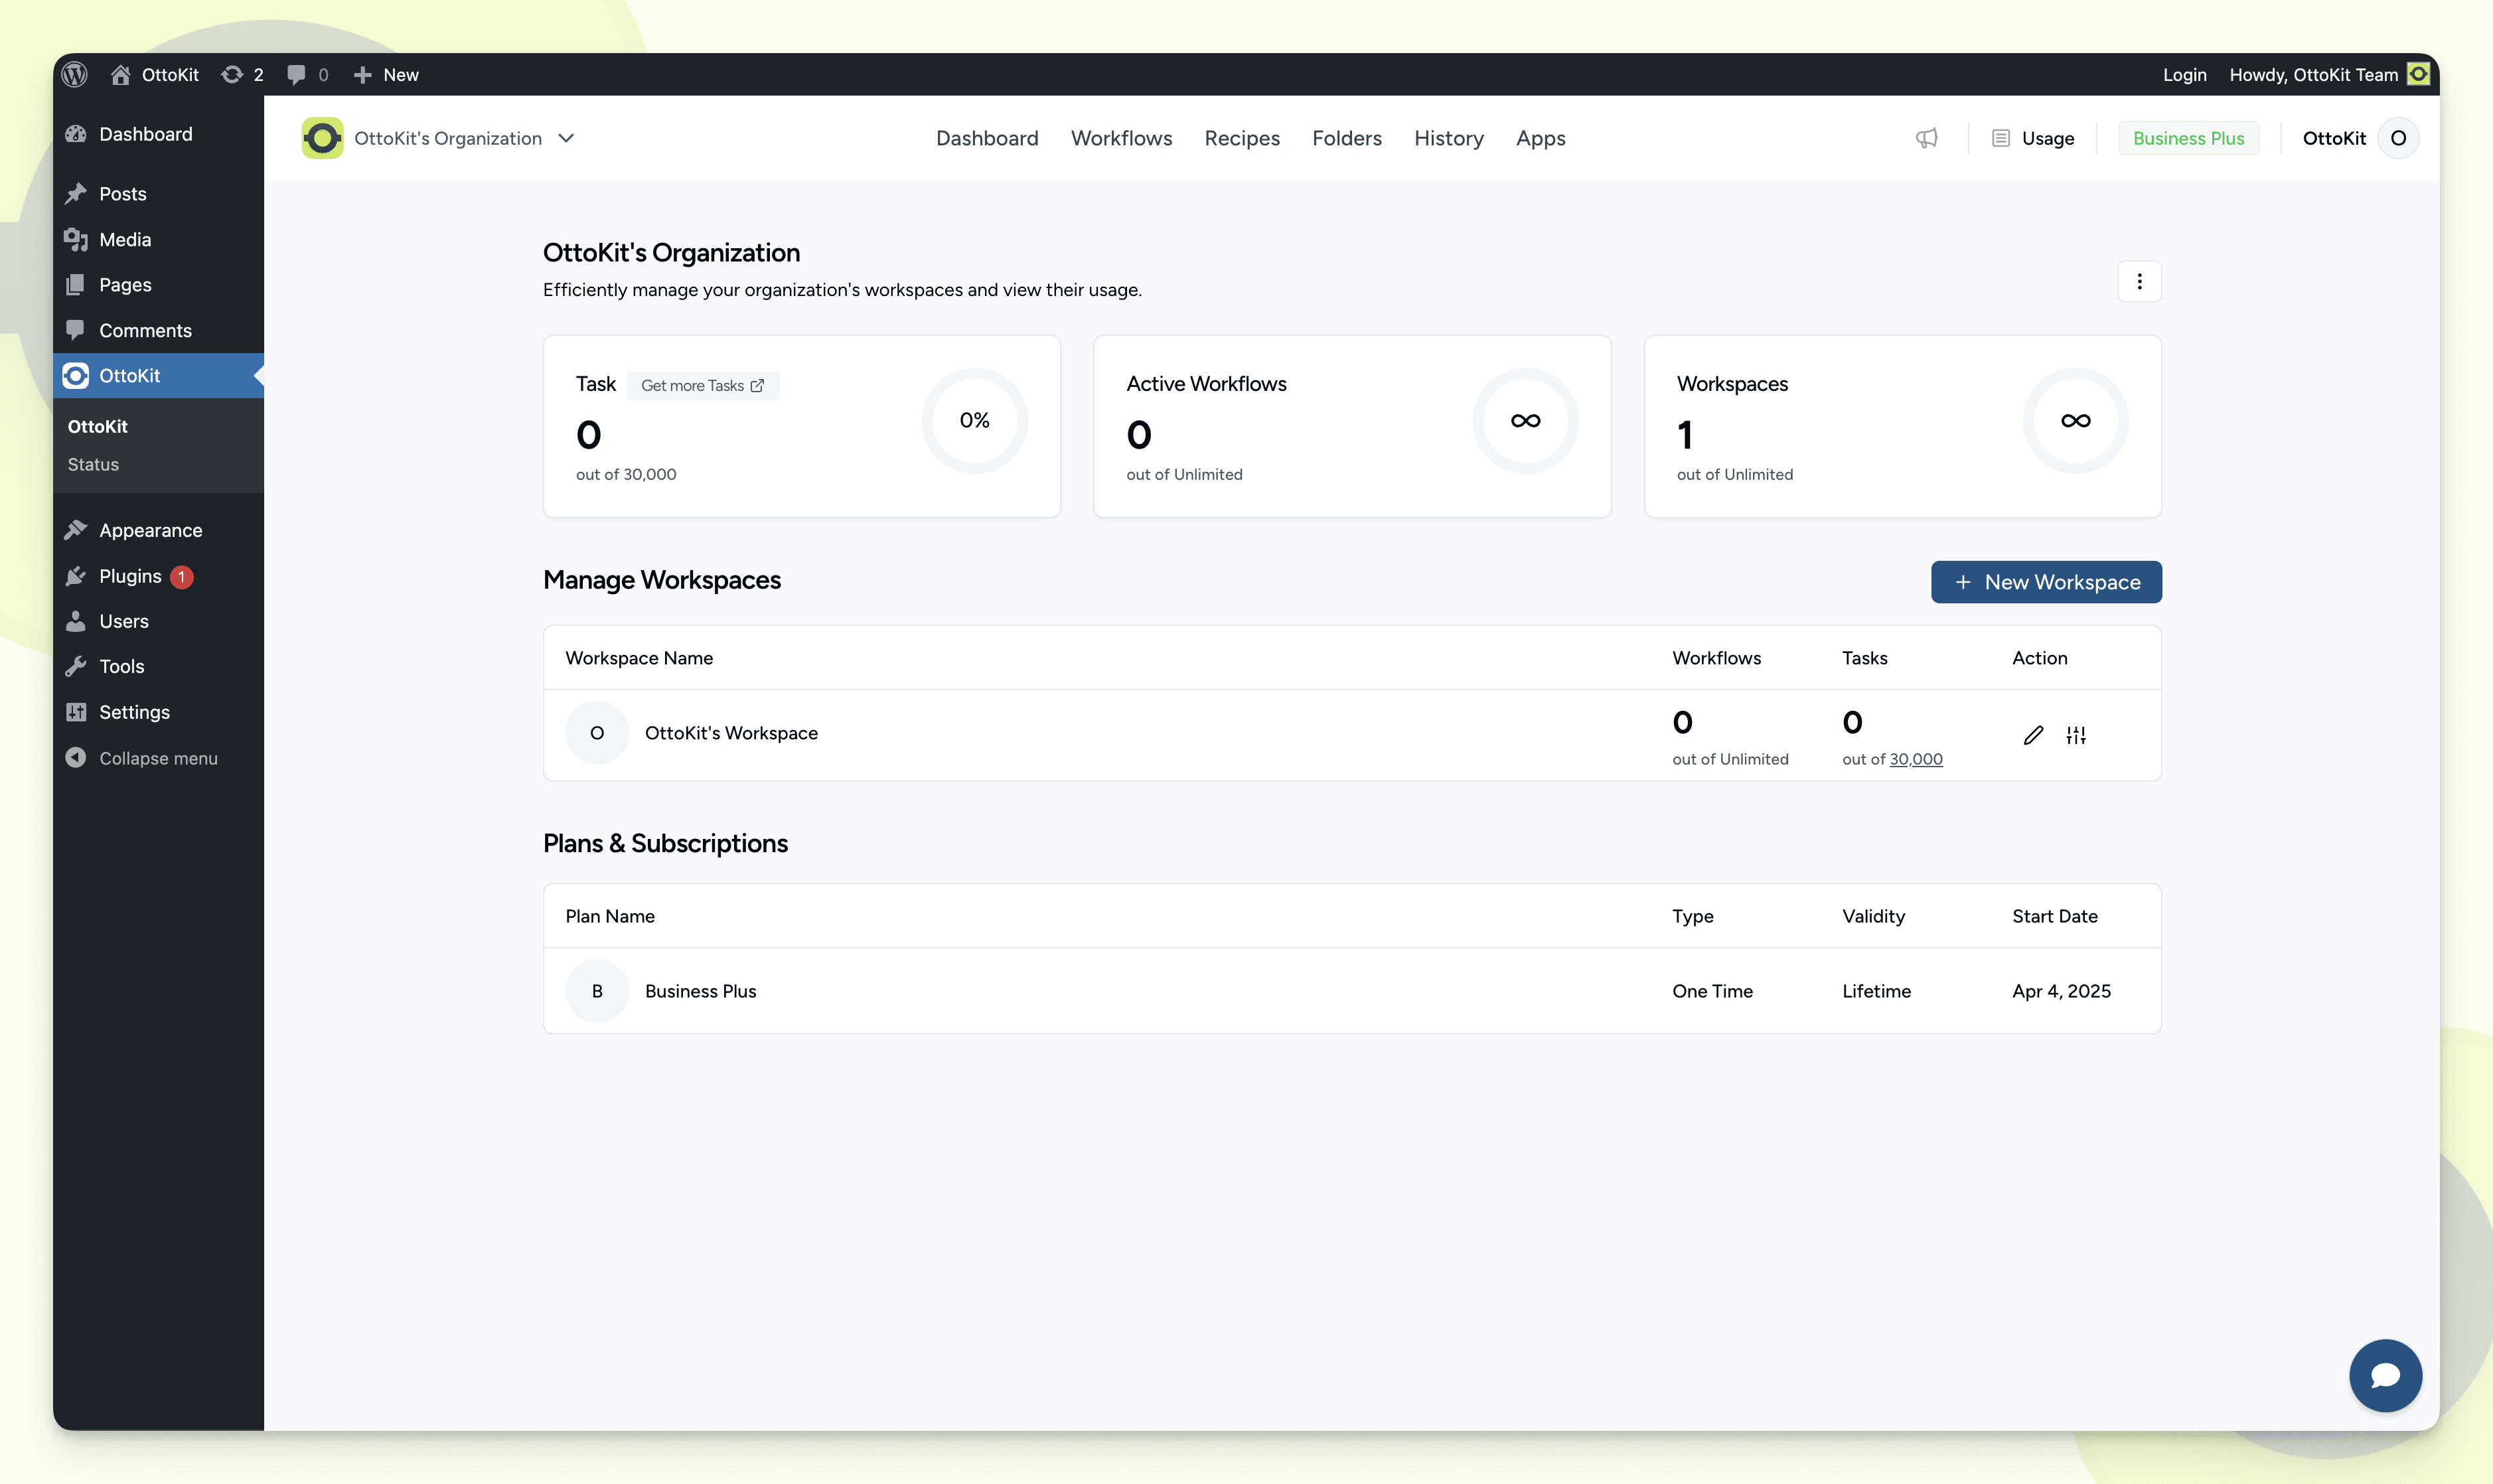Click the New Workspace button
The height and width of the screenshot is (1484, 2493).
point(2046,582)
